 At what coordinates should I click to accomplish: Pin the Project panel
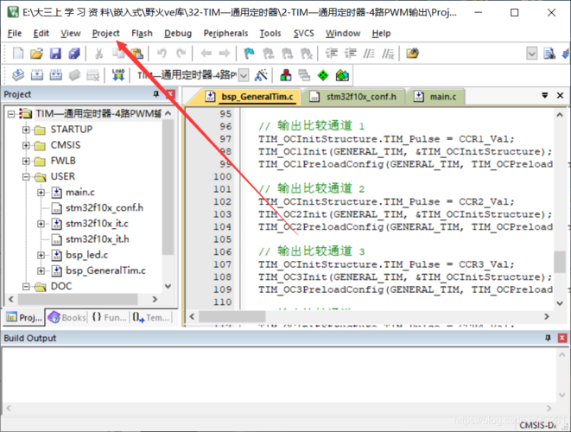tap(156, 94)
